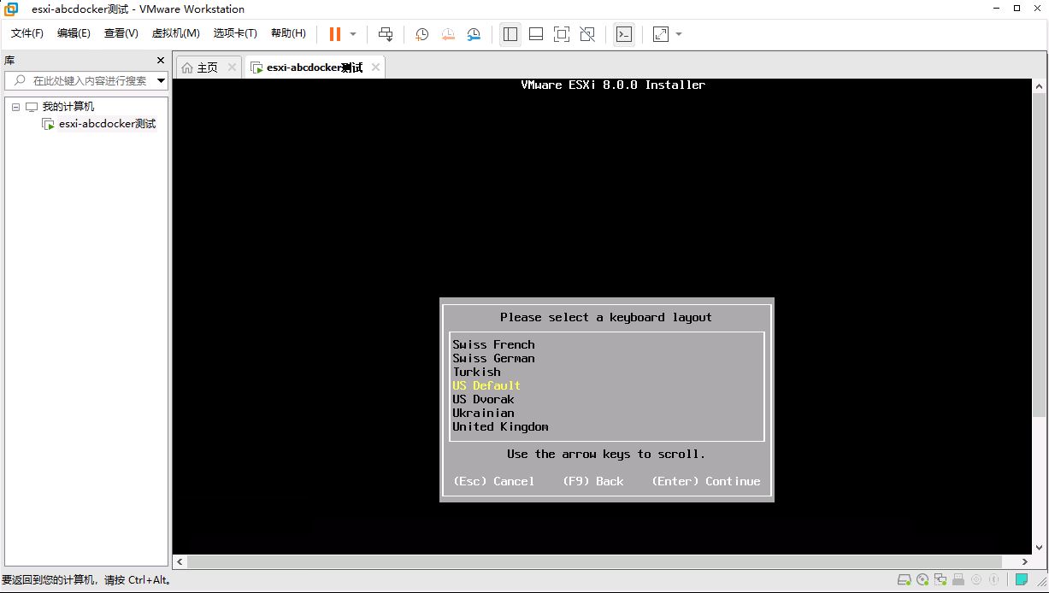Select United Kingdom keyboard layout
The height and width of the screenshot is (593, 1049).
500,426
